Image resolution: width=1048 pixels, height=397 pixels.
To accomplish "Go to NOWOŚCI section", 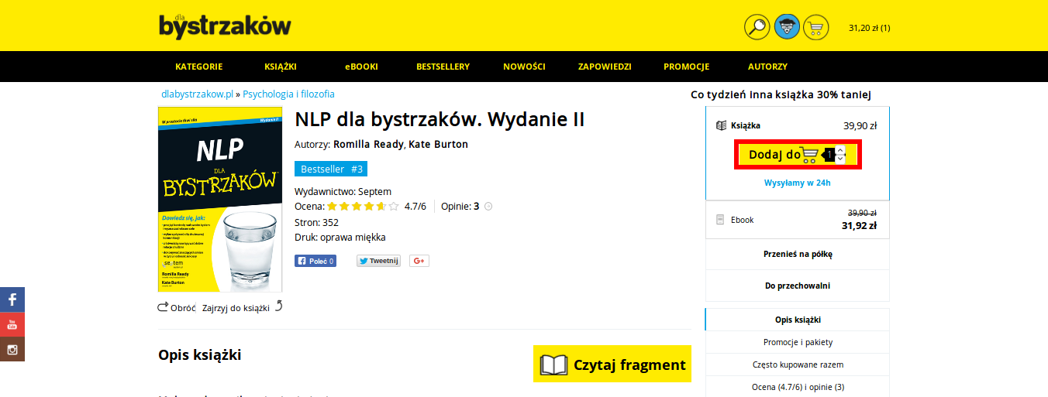I will 524,67.
